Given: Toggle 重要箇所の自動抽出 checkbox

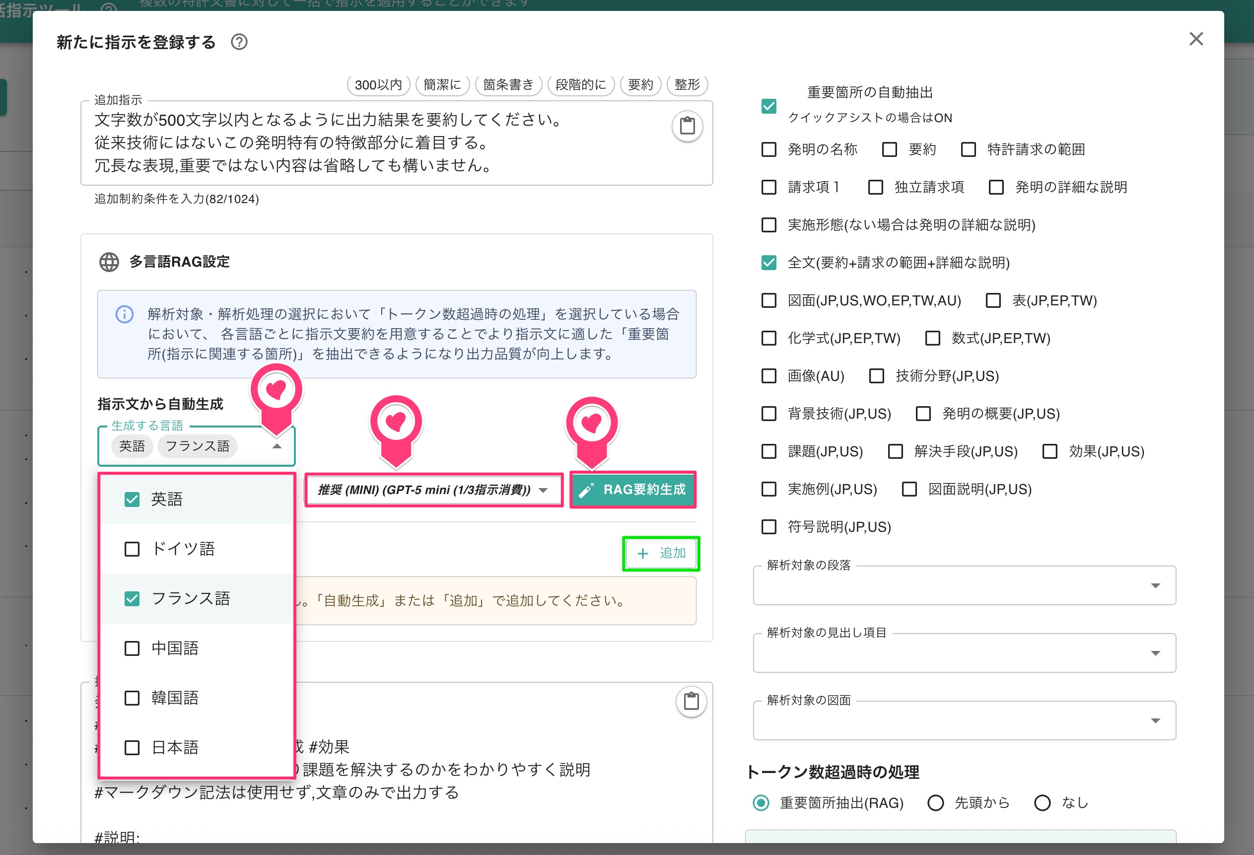Looking at the screenshot, I should click(x=769, y=106).
